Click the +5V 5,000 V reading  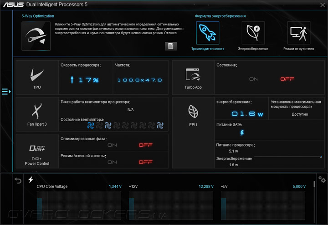299,187
